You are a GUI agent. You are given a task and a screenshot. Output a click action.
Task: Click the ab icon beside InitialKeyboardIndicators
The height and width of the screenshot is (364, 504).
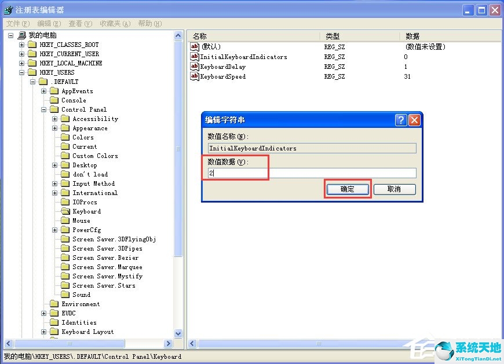pos(195,57)
